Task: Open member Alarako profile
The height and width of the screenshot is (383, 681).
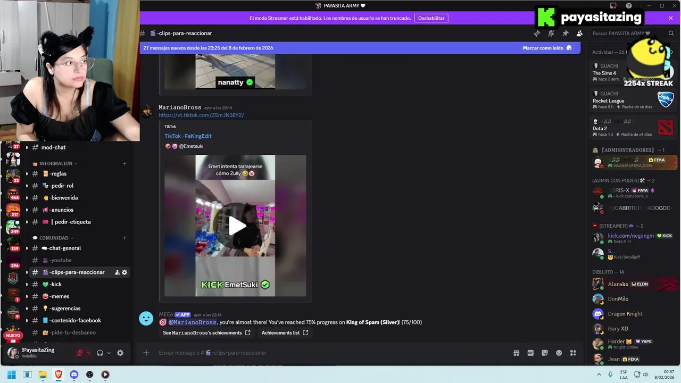Action: 633,284
